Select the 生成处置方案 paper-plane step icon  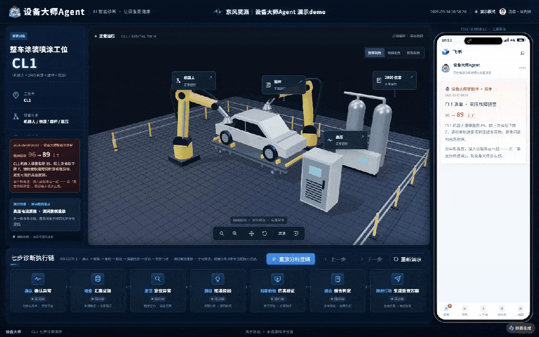[397, 279]
